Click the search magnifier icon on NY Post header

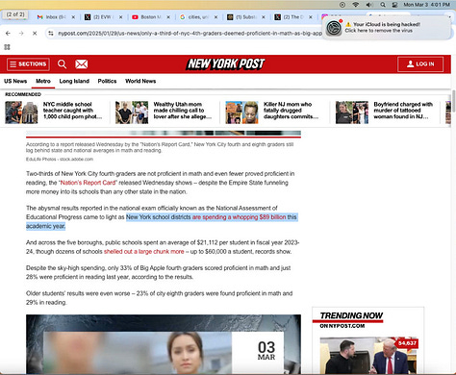(x=62, y=64)
